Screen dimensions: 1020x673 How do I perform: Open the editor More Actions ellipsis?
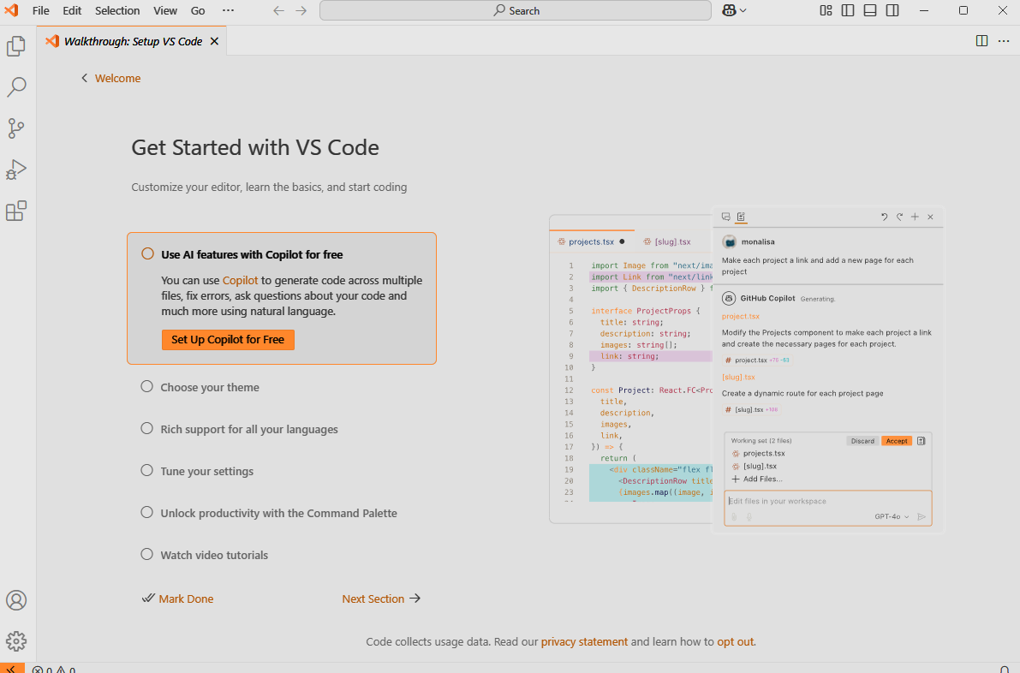[x=1004, y=41]
